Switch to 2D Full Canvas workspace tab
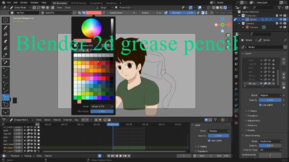This screenshot has height=162, width=289. 78,3
